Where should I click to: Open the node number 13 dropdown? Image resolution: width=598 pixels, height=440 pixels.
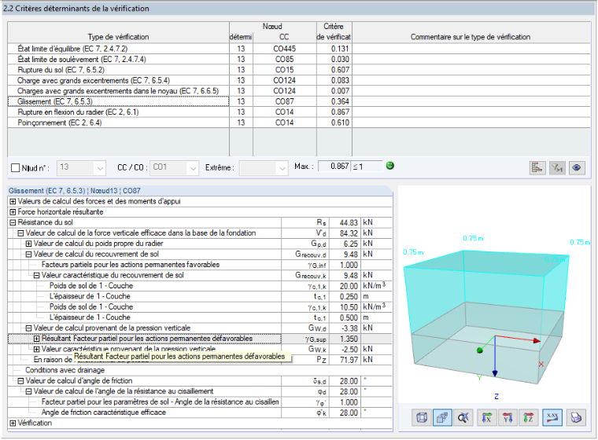click(x=81, y=167)
